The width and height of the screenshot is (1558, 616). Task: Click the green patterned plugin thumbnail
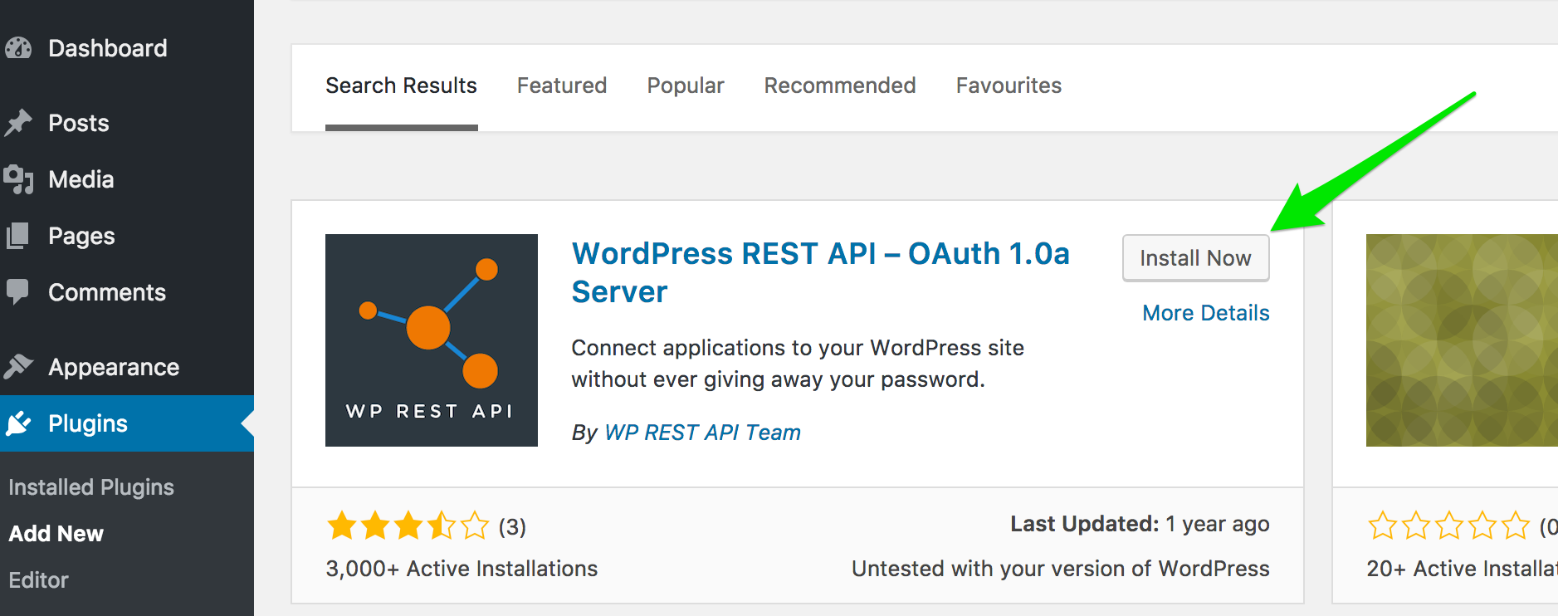tap(1462, 340)
